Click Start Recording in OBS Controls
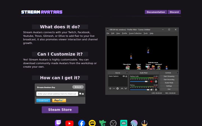202x126 pixels. (169, 80)
